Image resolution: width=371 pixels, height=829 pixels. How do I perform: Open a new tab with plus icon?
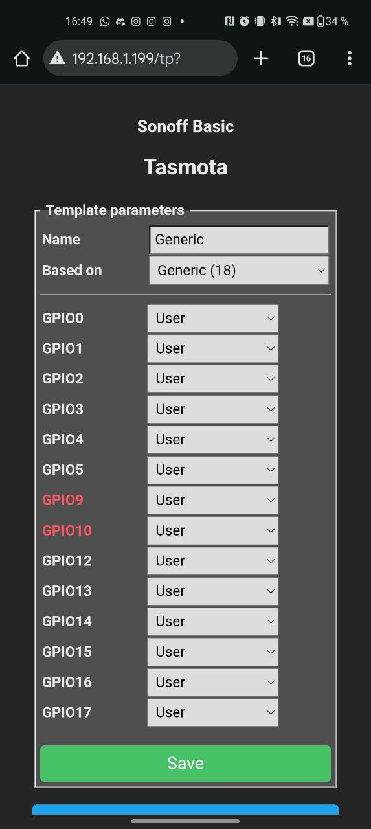pyautogui.click(x=261, y=59)
